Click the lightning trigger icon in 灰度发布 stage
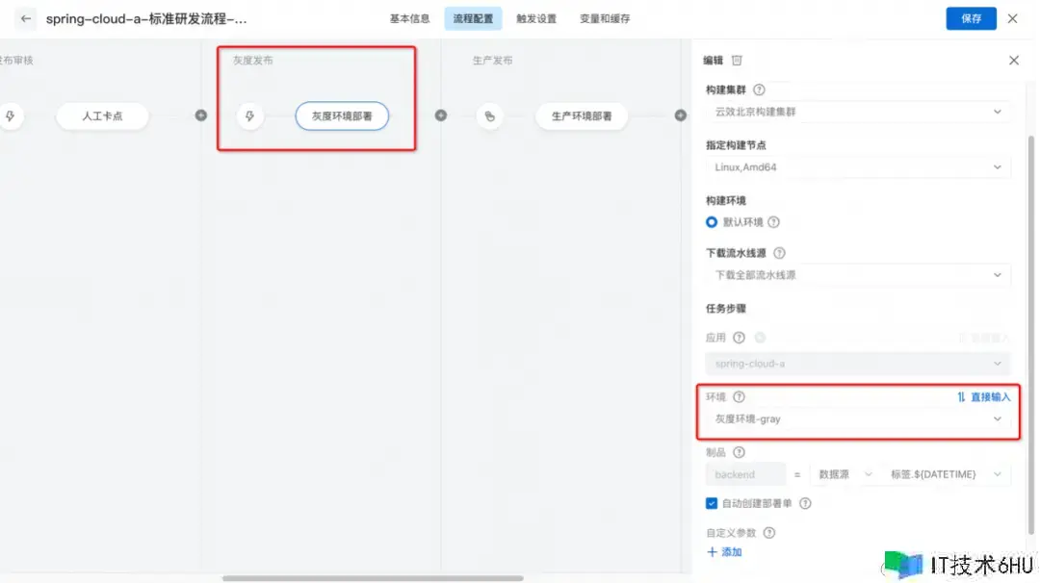 coord(249,116)
